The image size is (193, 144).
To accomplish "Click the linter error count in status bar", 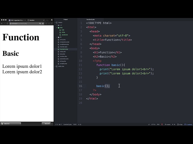I will pos(57,124).
